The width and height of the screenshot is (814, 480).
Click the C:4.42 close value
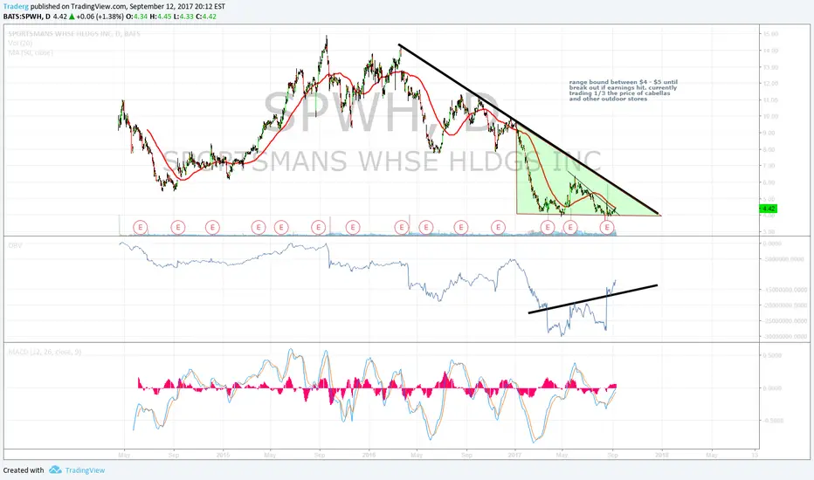click(206, 17)
